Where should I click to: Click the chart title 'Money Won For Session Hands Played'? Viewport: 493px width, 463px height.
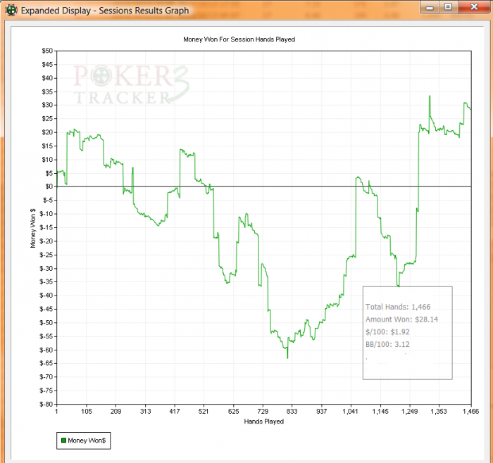(239, 39)
